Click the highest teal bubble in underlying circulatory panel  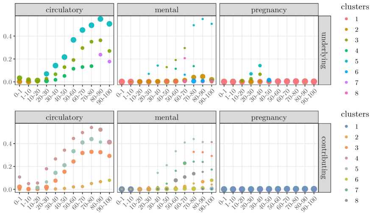(x=101, y=19)
